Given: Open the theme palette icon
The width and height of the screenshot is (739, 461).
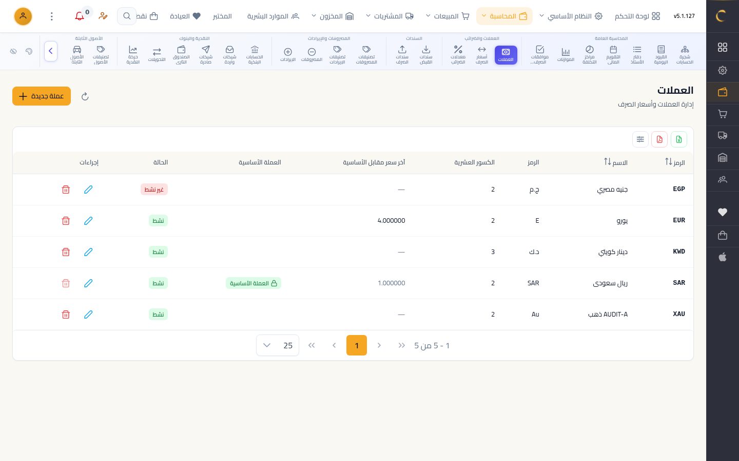Looking at the screenshot, I should [x=29, y=51].
